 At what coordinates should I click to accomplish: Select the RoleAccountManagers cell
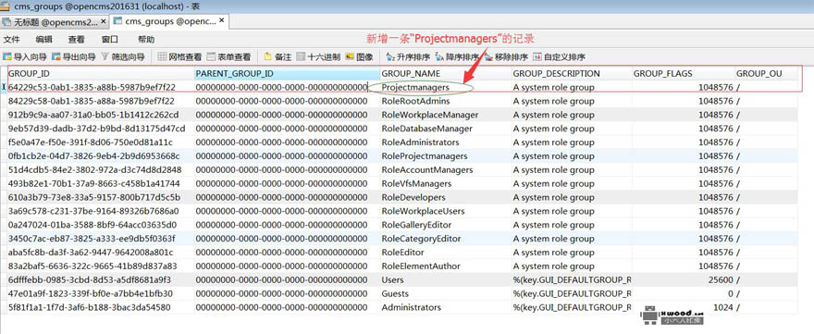coord(446,170)
